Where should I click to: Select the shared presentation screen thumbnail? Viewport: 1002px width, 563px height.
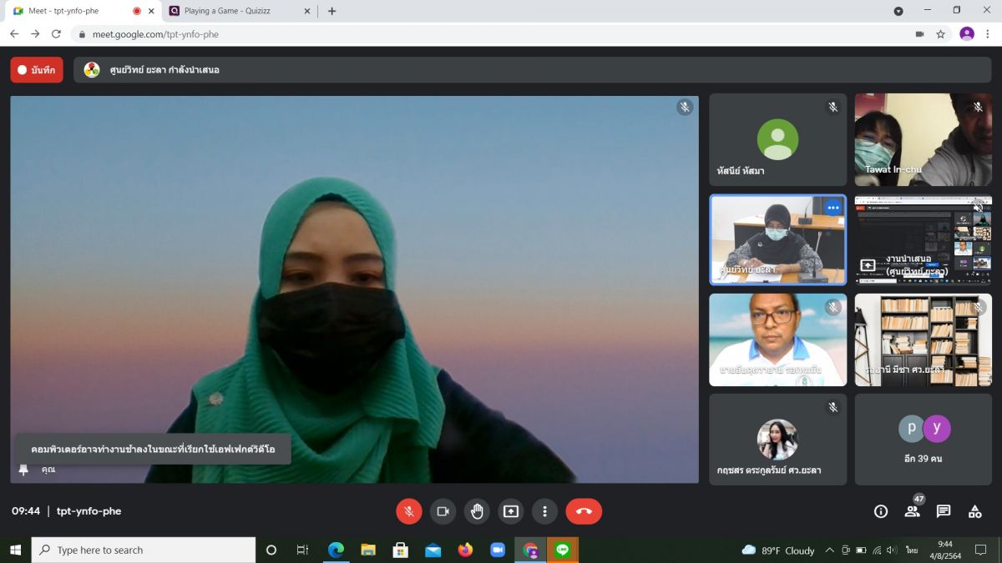[924, 239]
